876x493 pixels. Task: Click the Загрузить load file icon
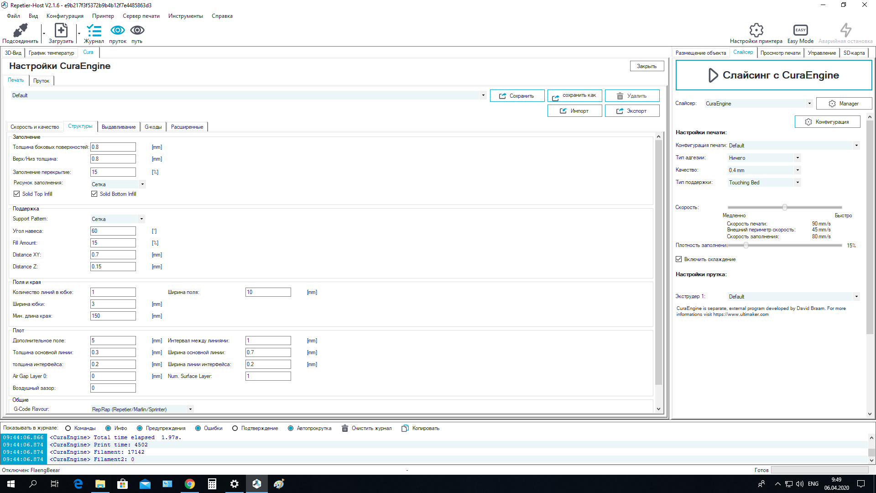pos(61,30)
